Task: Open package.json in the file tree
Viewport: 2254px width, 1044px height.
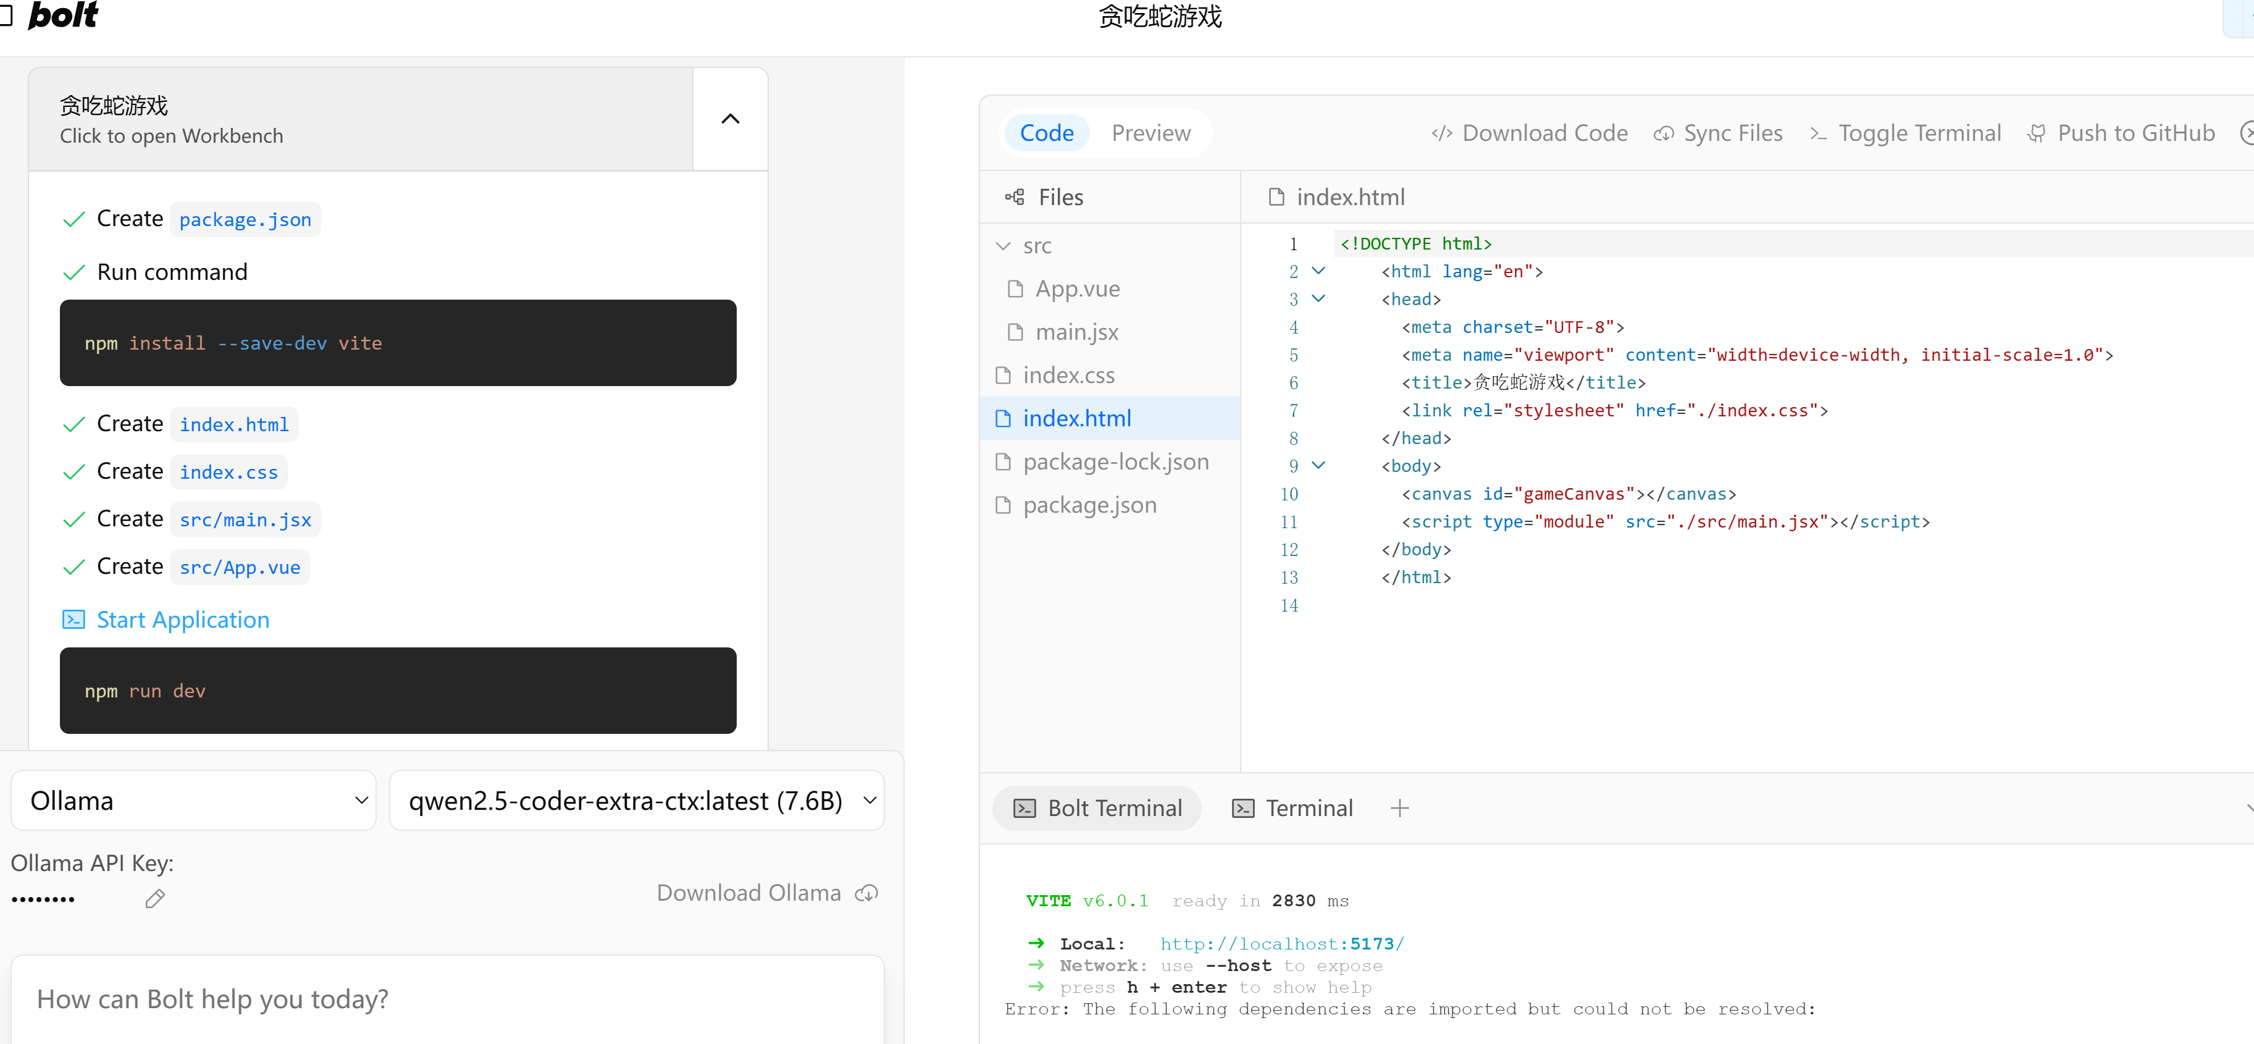Action: (1089, 505)
